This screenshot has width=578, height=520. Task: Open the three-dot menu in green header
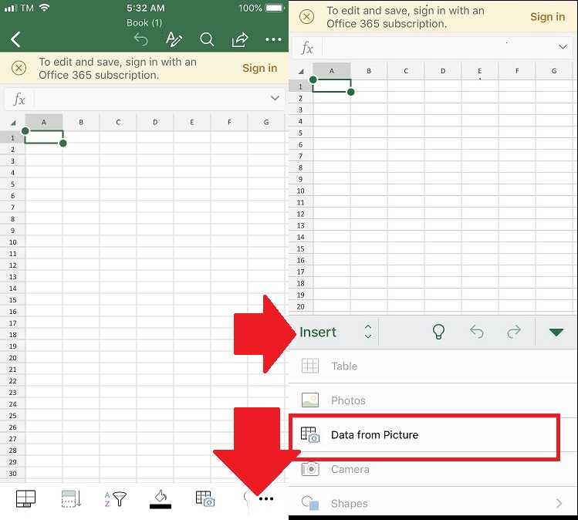point(273,39)
